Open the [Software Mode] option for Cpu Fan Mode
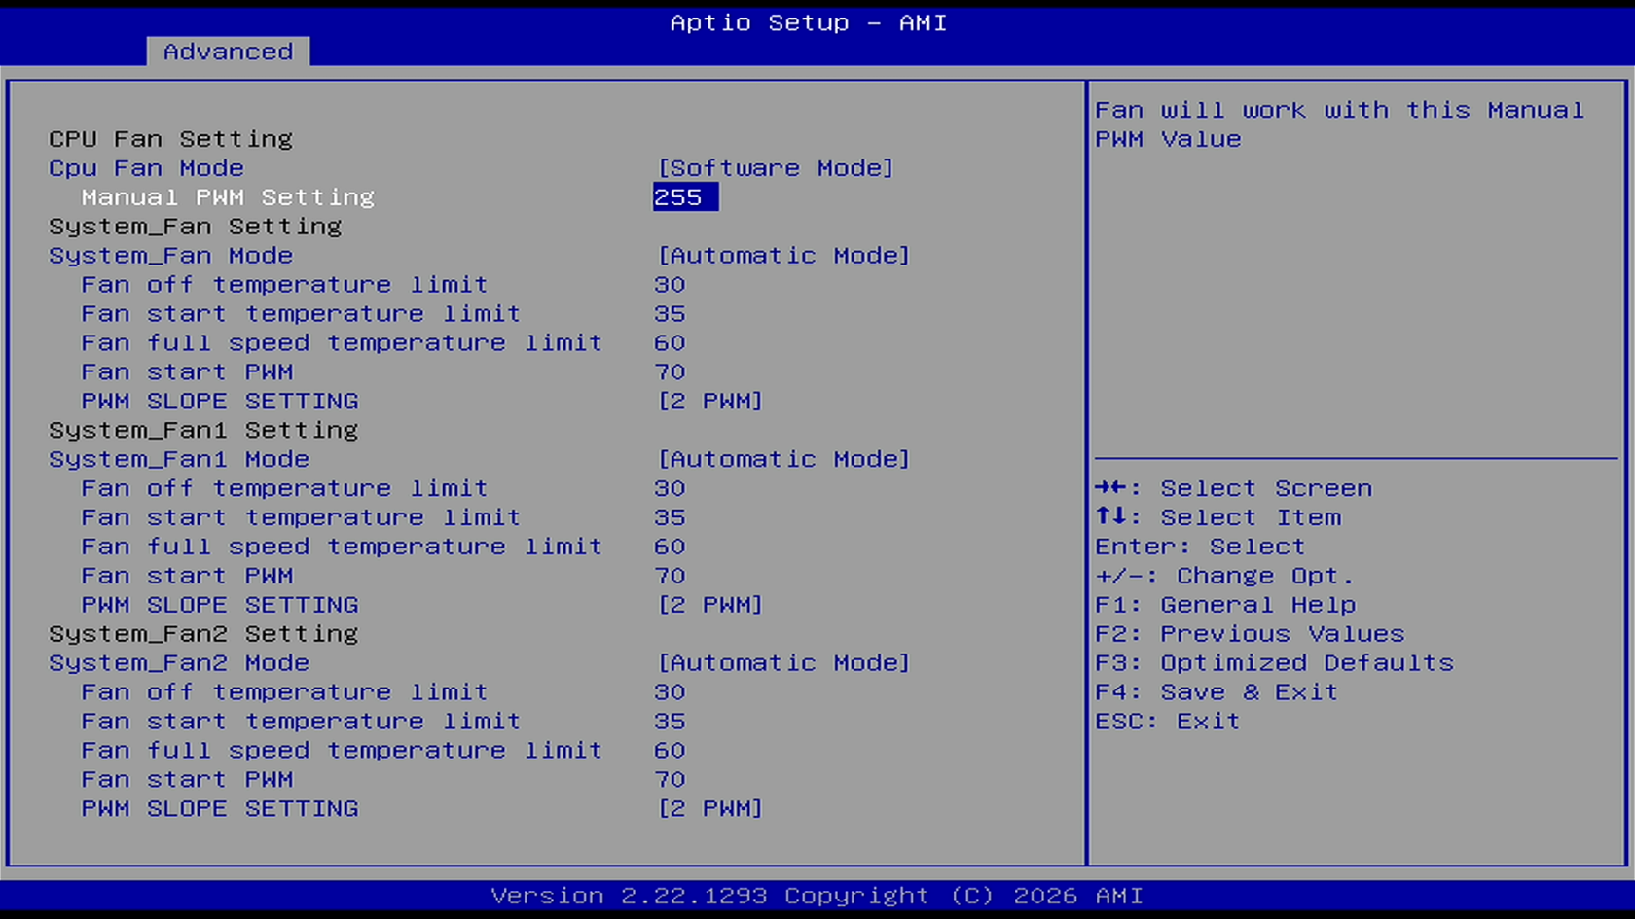This screenshot has width=1635, height=919. click(776, 168)
